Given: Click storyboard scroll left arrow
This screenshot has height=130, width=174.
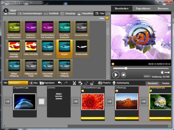Looking at the screenshot, I should click(x=5, y=126).
